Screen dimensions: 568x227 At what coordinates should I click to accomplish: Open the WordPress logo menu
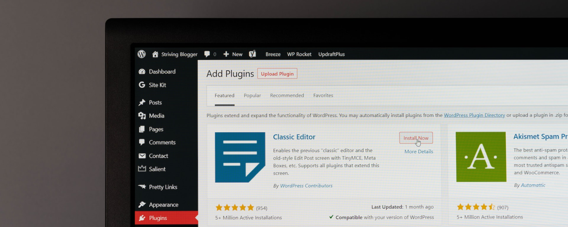point(142,54)
